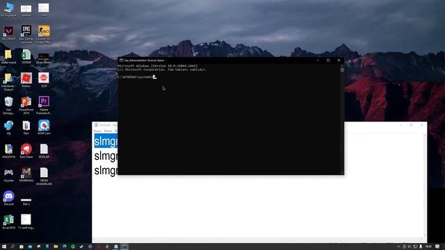Click the third slmgr line in Notepad
This screenshot has height=250, width=445.
click(x=106, y=171)
